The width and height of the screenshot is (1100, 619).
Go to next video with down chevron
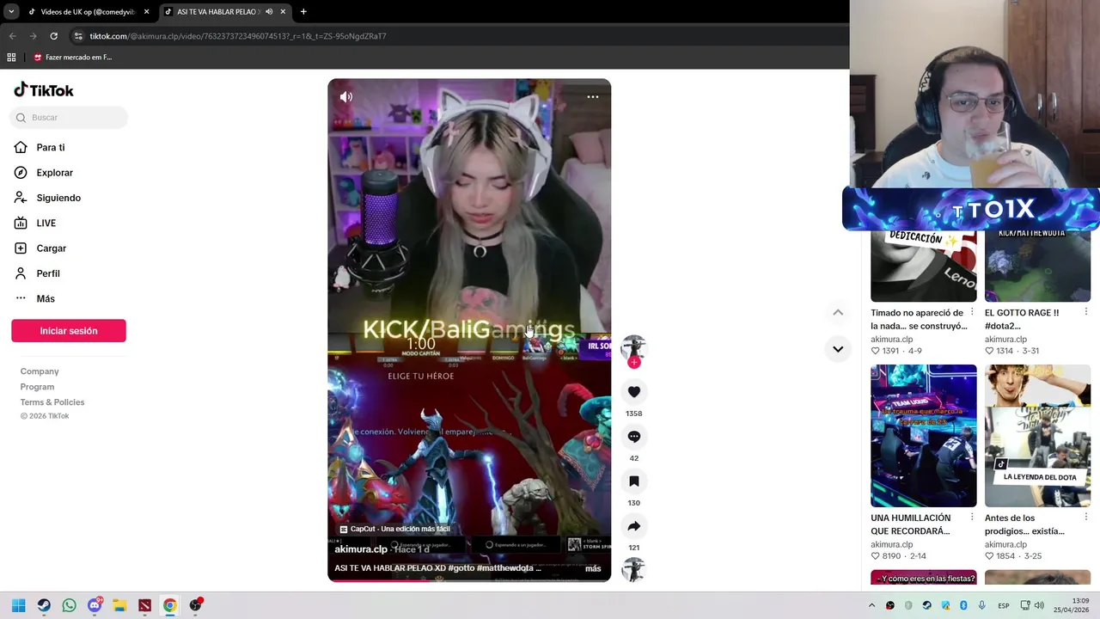838,349
